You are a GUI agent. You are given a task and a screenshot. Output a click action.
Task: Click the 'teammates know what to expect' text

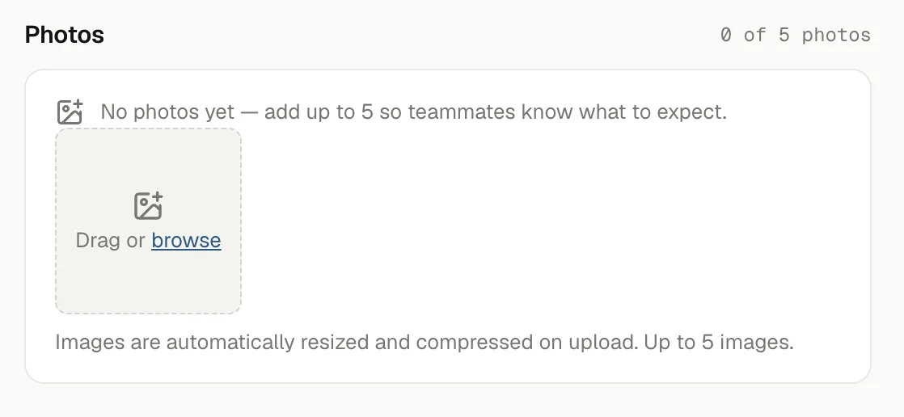point(568,112)
